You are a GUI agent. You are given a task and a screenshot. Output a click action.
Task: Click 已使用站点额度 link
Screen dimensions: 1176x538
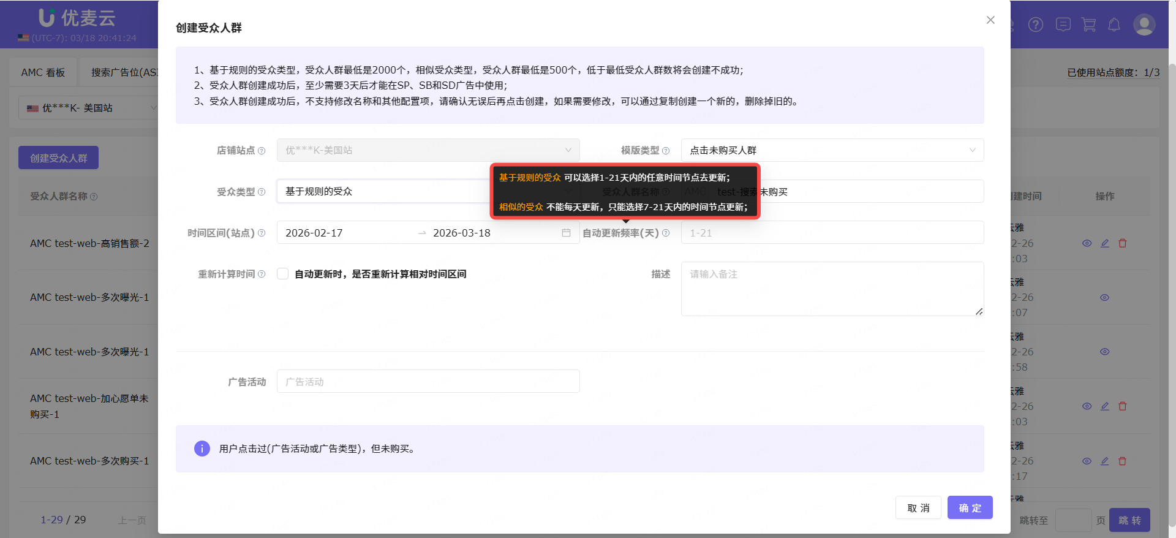[x=1114, y=72]
